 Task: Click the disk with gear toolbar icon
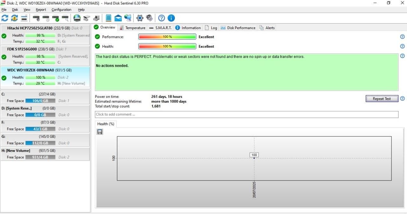(36, 18)
